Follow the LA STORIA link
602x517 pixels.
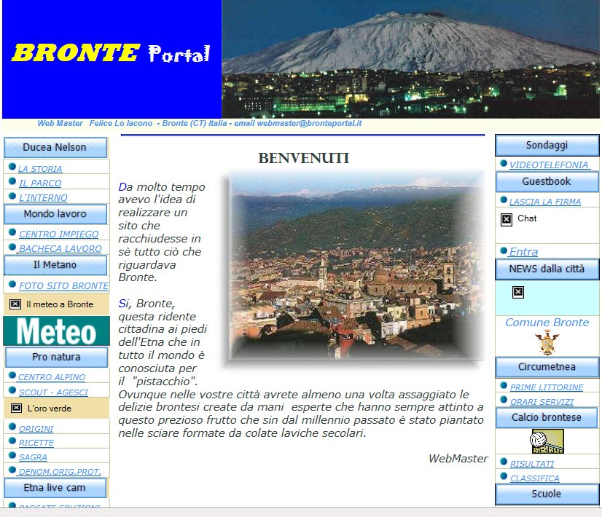[40, 169]
